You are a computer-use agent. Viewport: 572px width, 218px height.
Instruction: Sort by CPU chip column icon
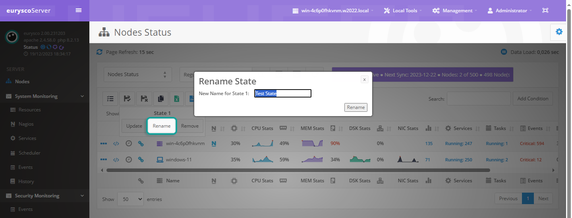click(234, 128)
